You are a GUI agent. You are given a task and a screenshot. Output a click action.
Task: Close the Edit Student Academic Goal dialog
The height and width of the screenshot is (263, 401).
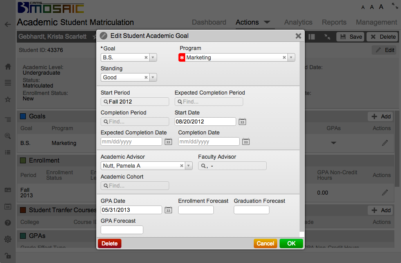pos(298,36)
